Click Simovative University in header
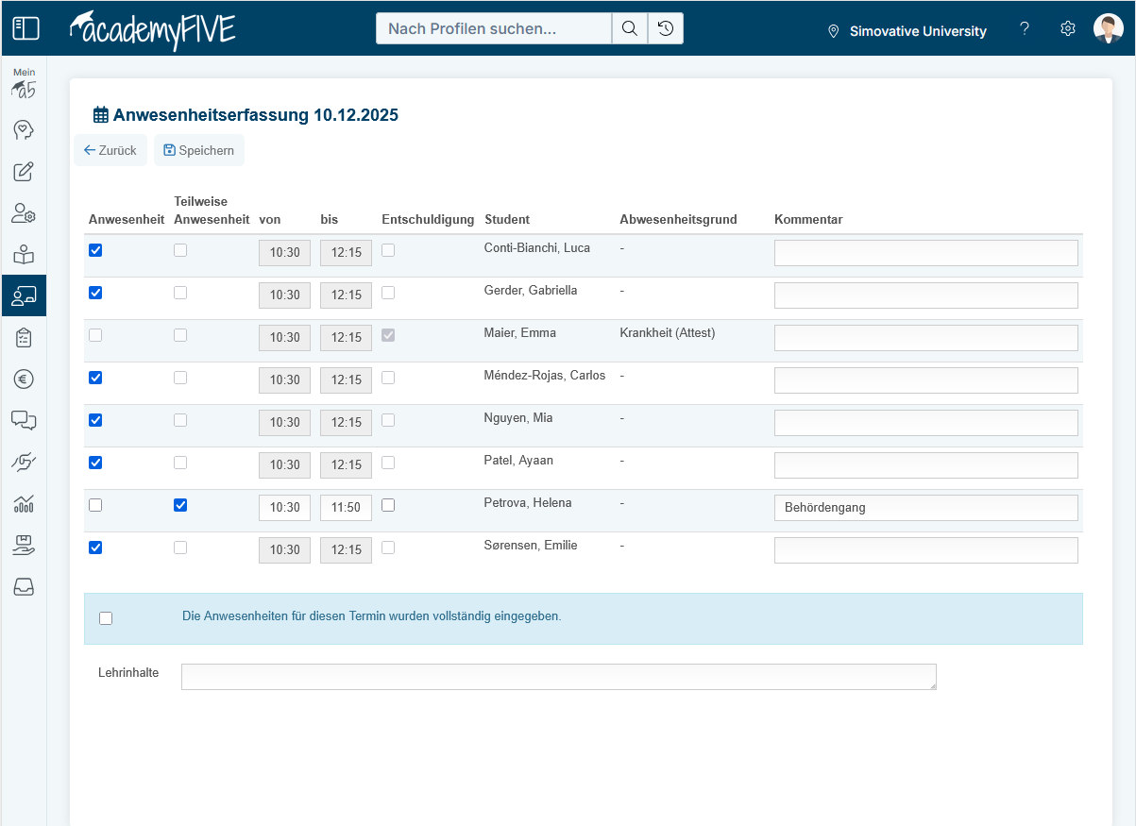This screenshot has width=1136, height=826. (918, 31)
